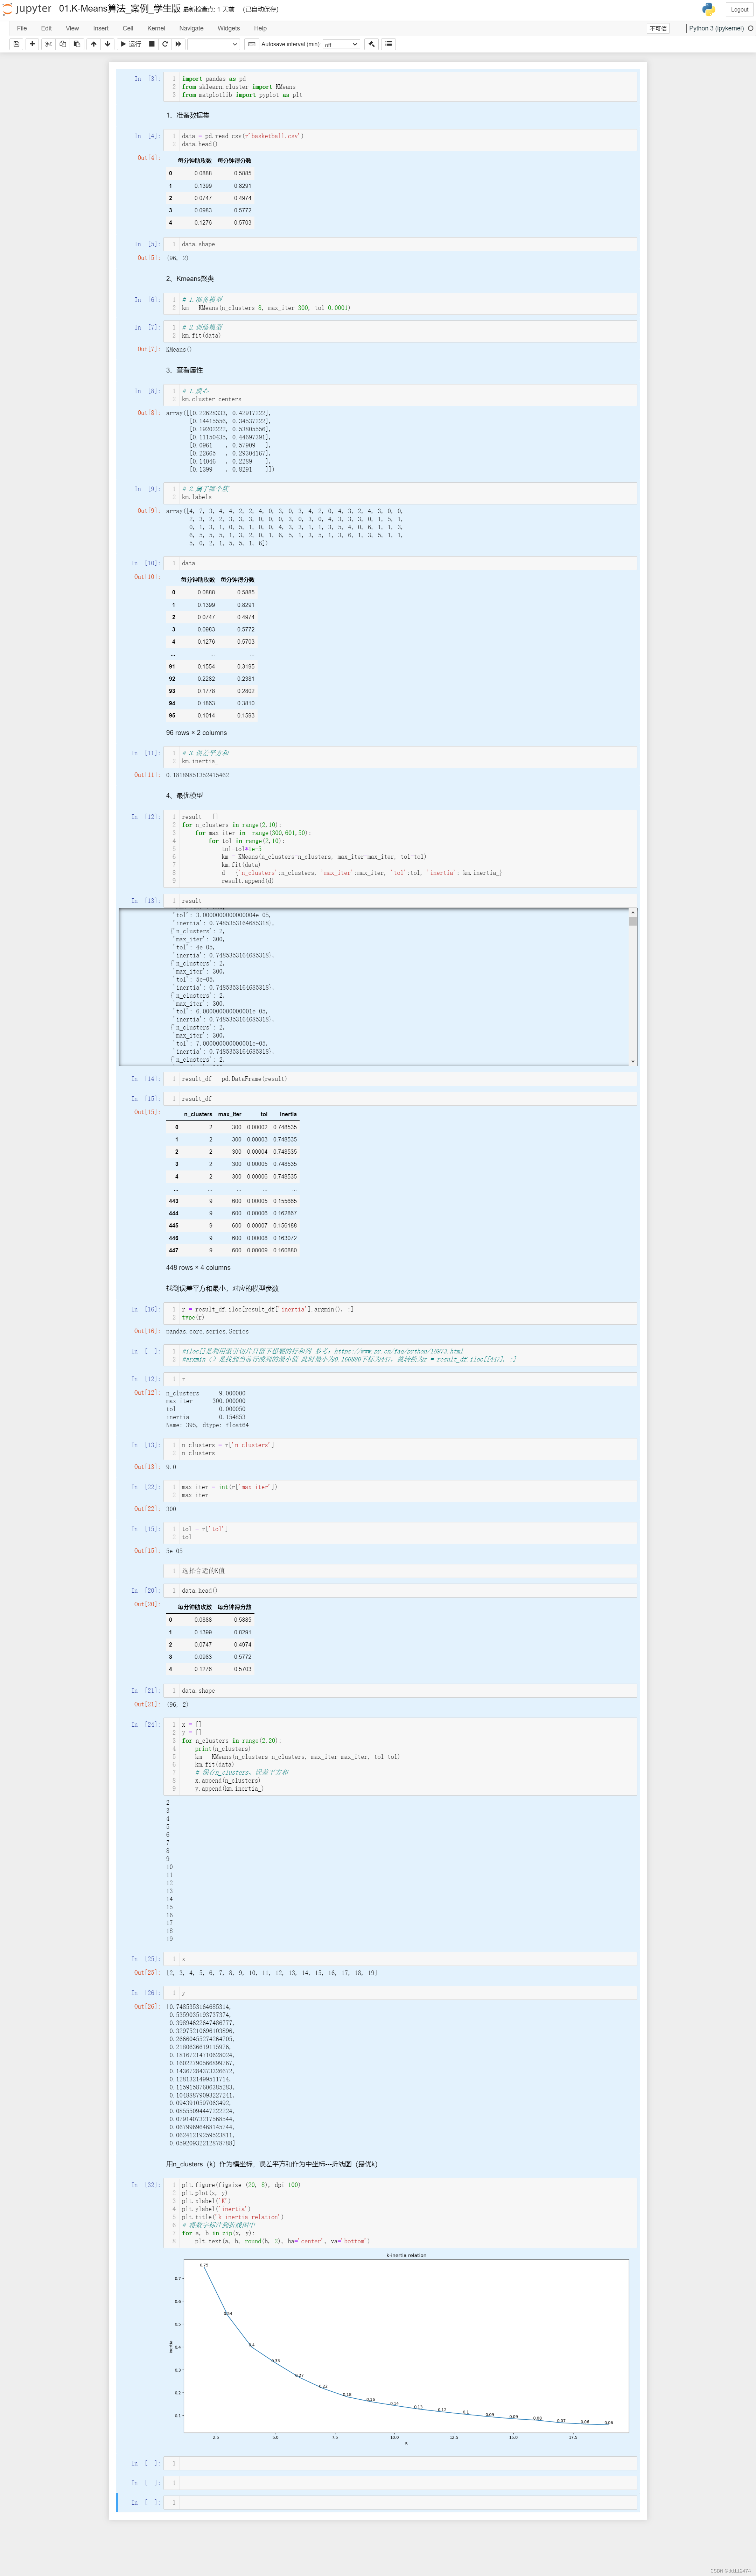Restart and run all fast-forward icon
756x2576 pixels.
point(178,44)
